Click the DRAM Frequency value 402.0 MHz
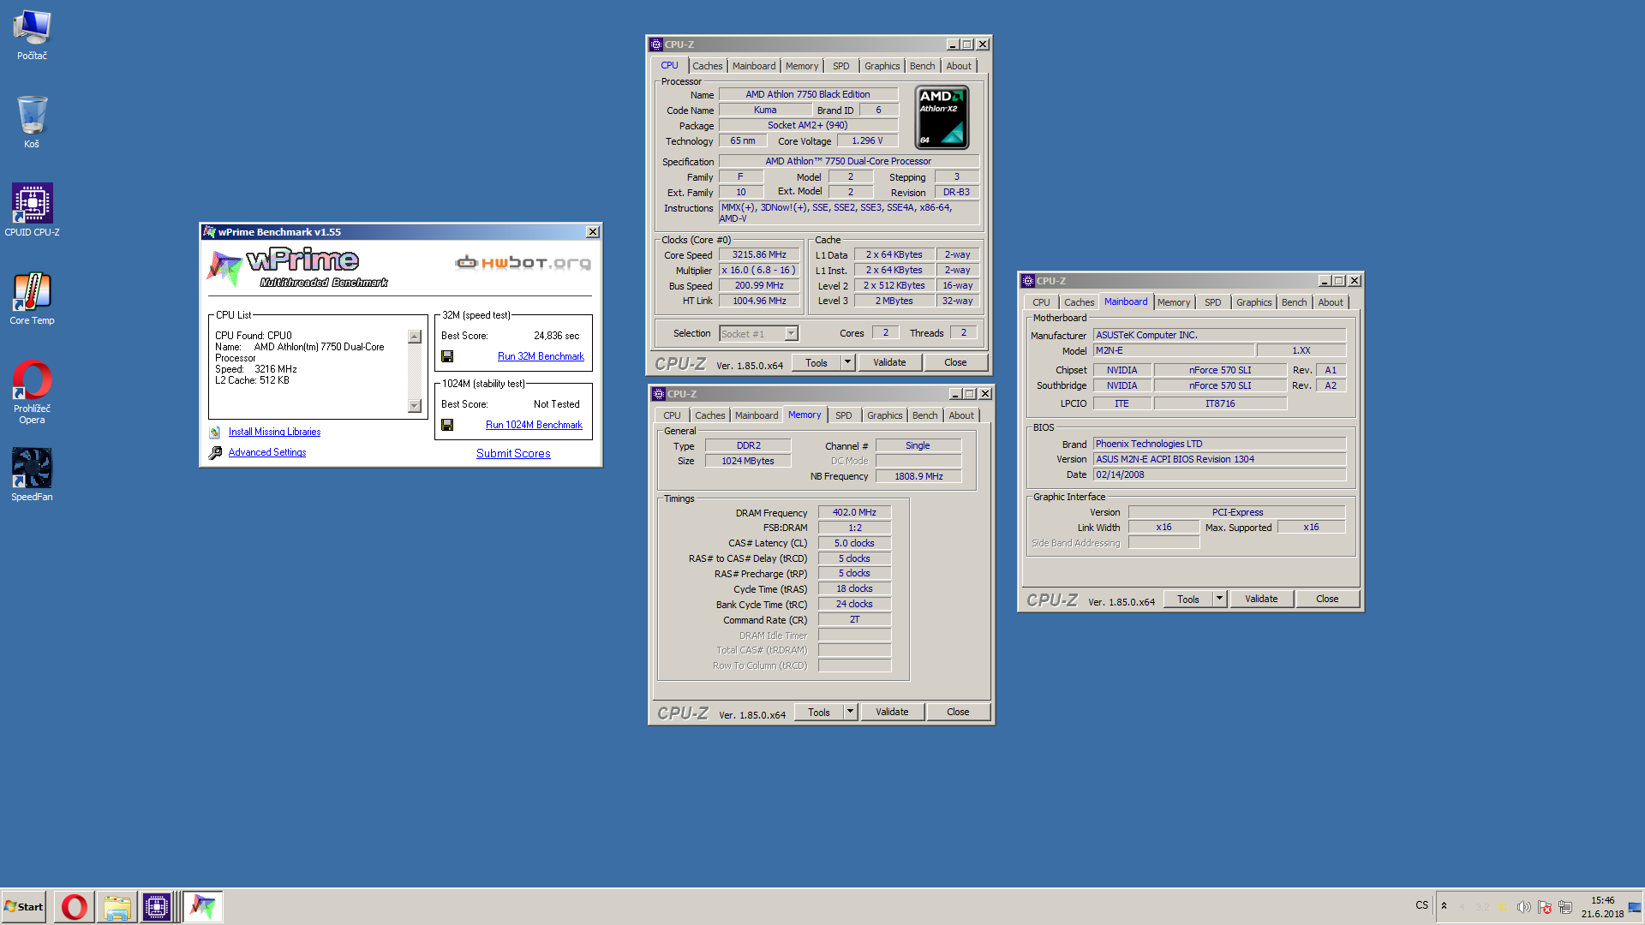This screenshot has height=925, width=1645. 854,512
